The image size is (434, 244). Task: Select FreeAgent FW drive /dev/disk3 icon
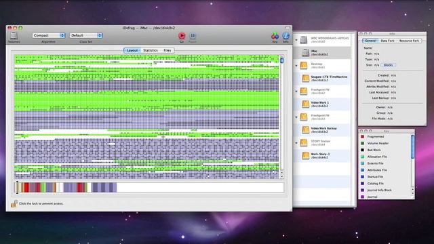304,117
